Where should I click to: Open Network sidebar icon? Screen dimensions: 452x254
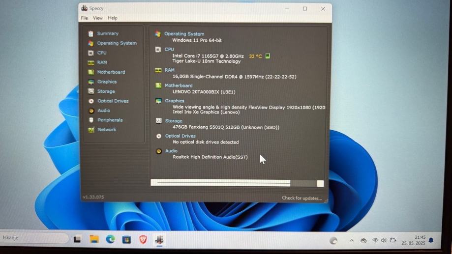pyautogui.click(x=91, y=130)
